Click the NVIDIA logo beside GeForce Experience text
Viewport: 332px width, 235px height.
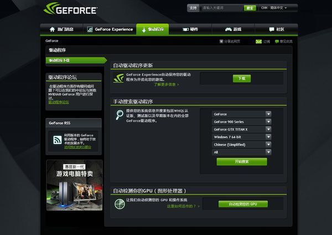coord(118,78)
